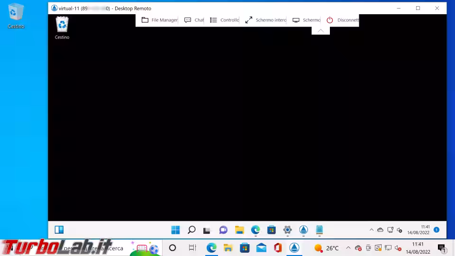Open the Controllo menu in toolbar
The width and height of the screenshot is (455, 256).
(x=224, y=20)
